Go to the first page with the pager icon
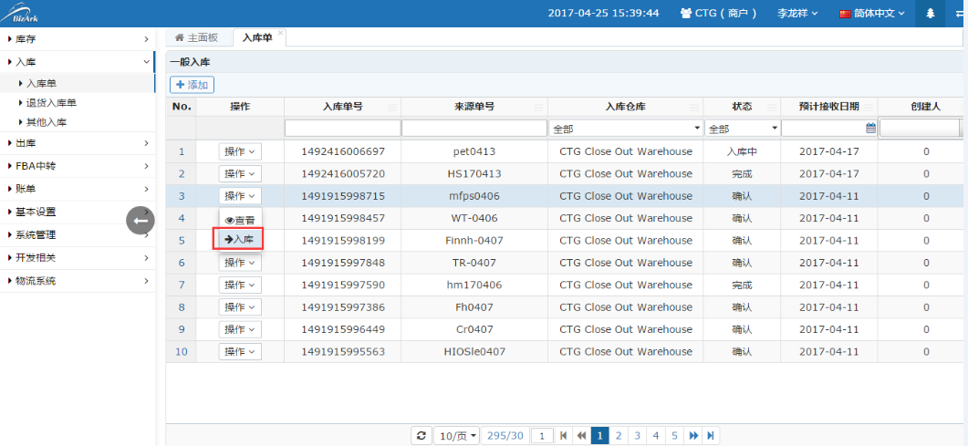Viewport: 968px width, 446px height. click(563, 436)
